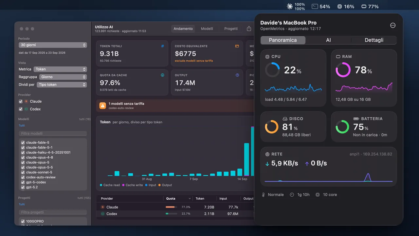The height and width of the screenshot is (236, 419).
Task: Click the Tutti link under Progetti
Action: coord(22,204)
